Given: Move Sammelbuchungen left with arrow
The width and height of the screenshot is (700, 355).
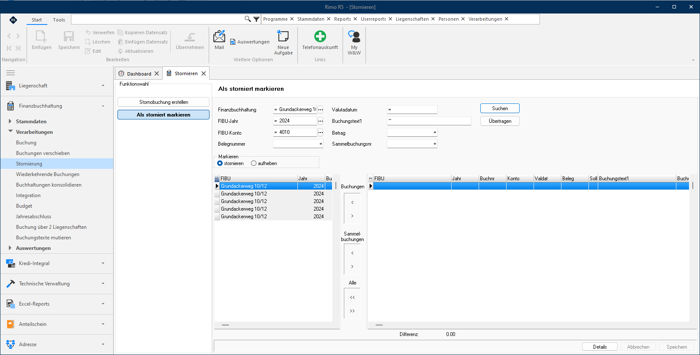Looking at the screenshot, I should (352, 253).
